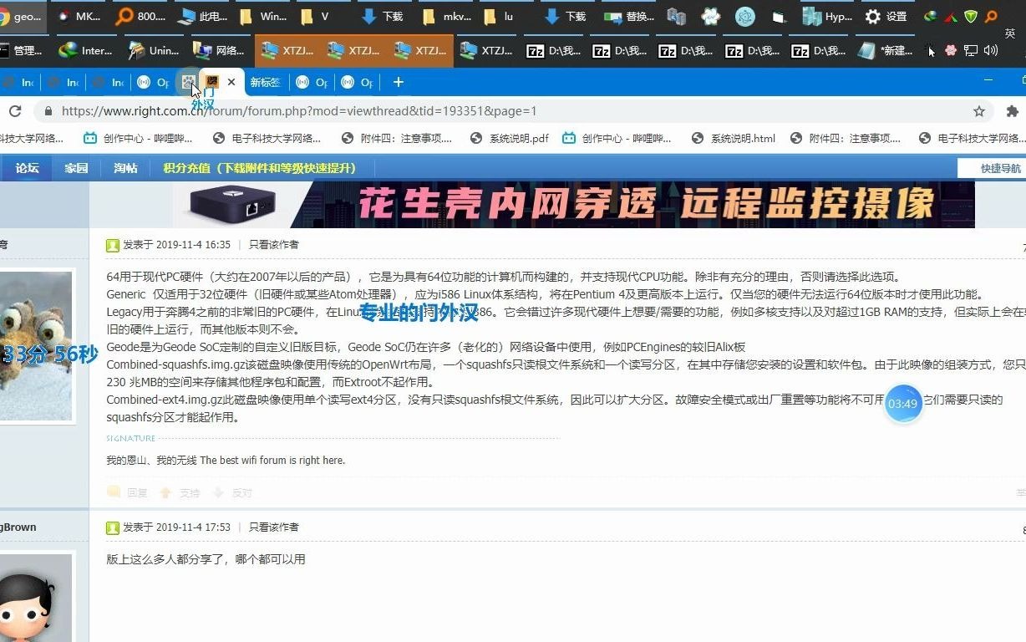Click the green shield tray icon

(x=971, y=16)
